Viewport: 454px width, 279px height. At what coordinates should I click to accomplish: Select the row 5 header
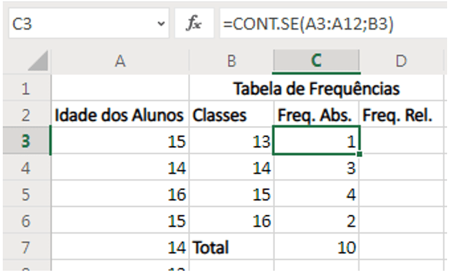(x=25, y=194)
